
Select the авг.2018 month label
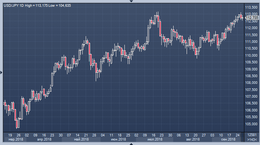[x=193, y=139]
